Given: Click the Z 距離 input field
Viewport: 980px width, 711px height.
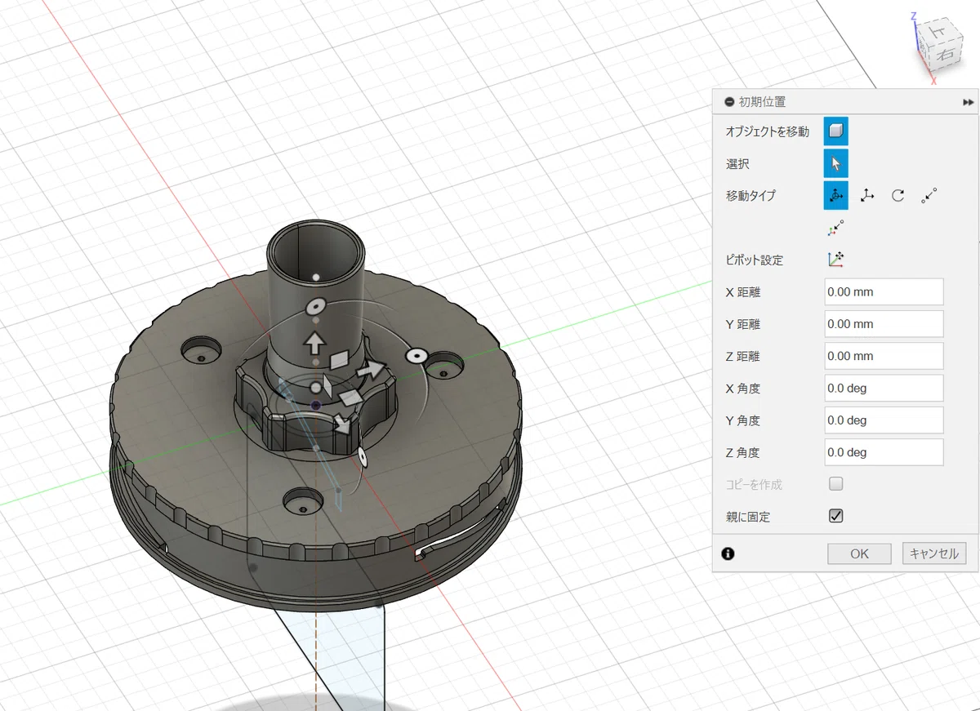Looking at the screenshot, I should 884,356.
